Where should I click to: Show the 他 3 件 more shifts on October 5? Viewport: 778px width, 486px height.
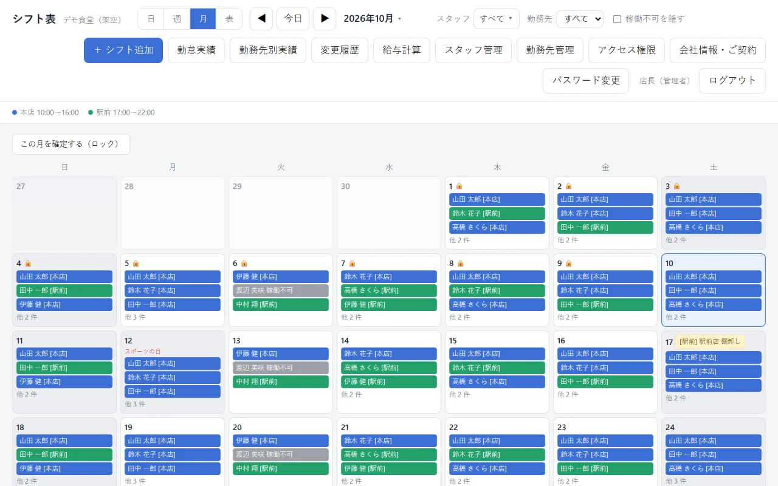(135, 317)
